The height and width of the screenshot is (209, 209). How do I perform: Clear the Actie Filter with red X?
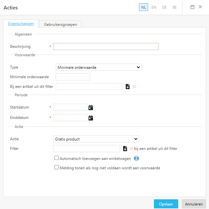tap(131, 149)
